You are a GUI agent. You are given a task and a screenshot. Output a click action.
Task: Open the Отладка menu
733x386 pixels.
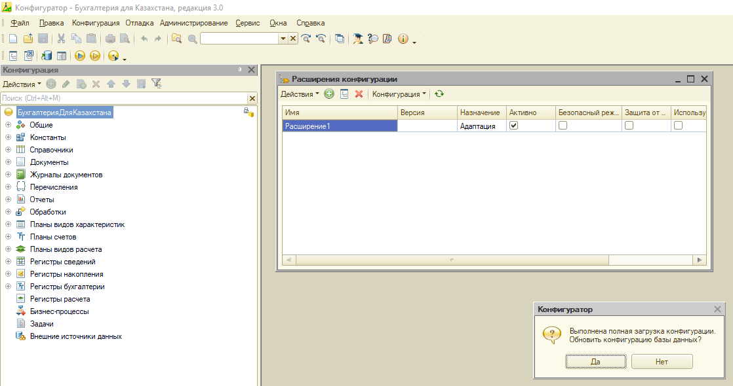pyautogui.click(x=139, y=23)
